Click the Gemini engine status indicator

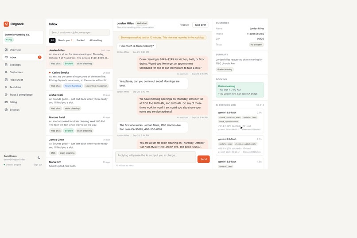[x=12, y=165]
